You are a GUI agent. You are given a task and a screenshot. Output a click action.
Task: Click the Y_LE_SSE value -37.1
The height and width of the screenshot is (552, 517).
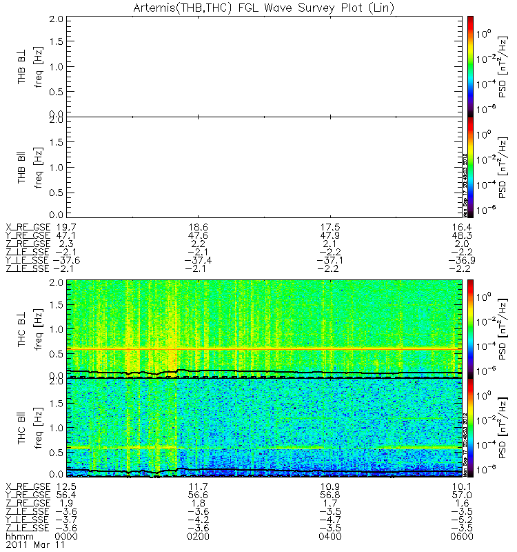pos(330,260)
